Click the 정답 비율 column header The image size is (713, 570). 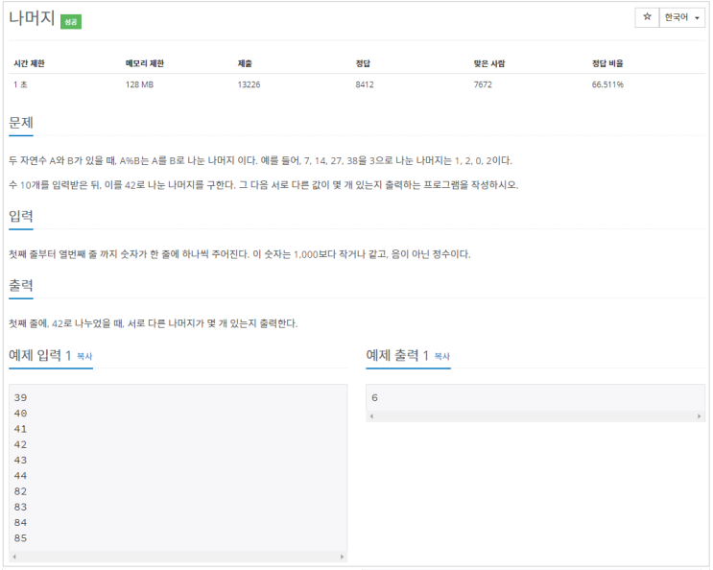click(607, 63)
